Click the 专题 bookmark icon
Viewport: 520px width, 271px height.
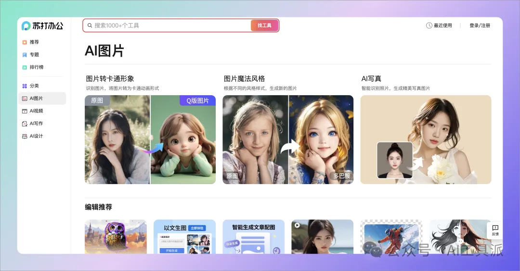pyautogui.click(x=25, y=55)
